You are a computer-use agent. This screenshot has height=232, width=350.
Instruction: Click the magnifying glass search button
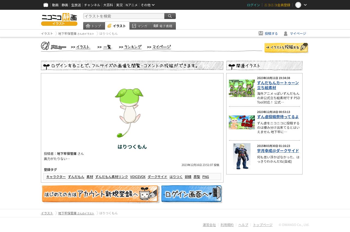[170, 16]
